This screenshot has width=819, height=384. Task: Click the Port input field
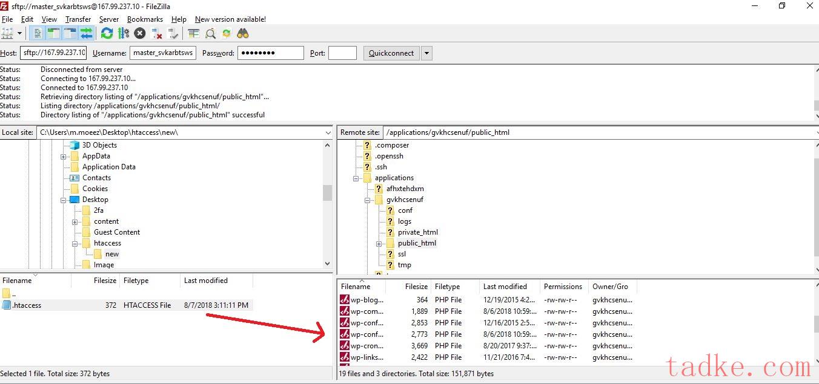(342, 53)
